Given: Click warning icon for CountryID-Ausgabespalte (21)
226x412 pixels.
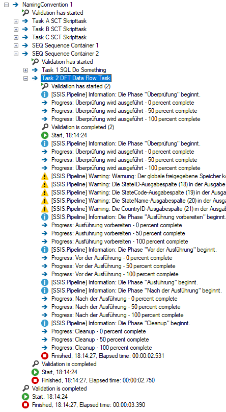Looking at the screenshot, I should tap(45, 209).
